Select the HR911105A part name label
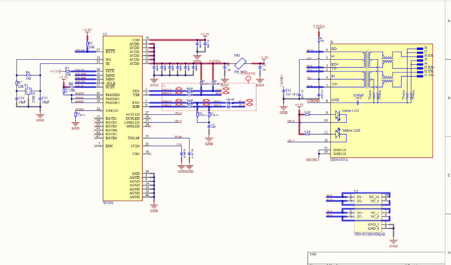The image size is (451, 265). [339, 160]
